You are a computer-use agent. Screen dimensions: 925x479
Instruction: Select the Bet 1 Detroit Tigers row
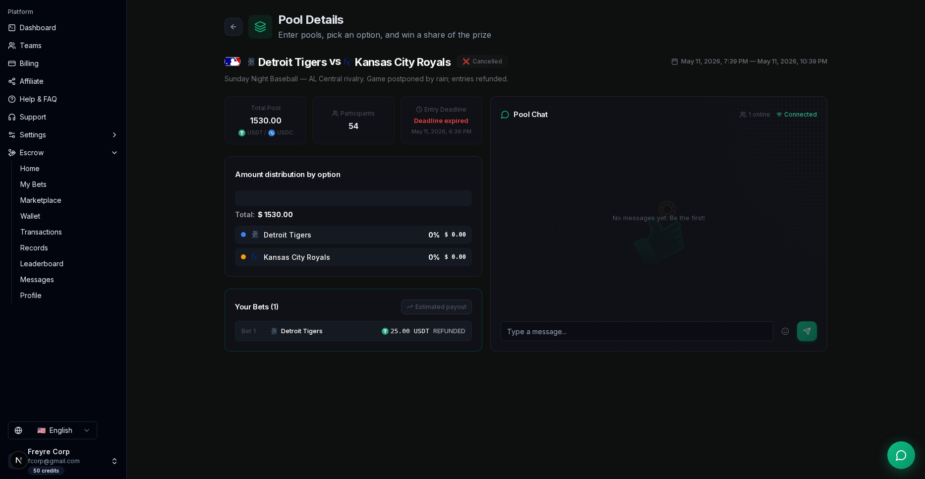[353, 331]
